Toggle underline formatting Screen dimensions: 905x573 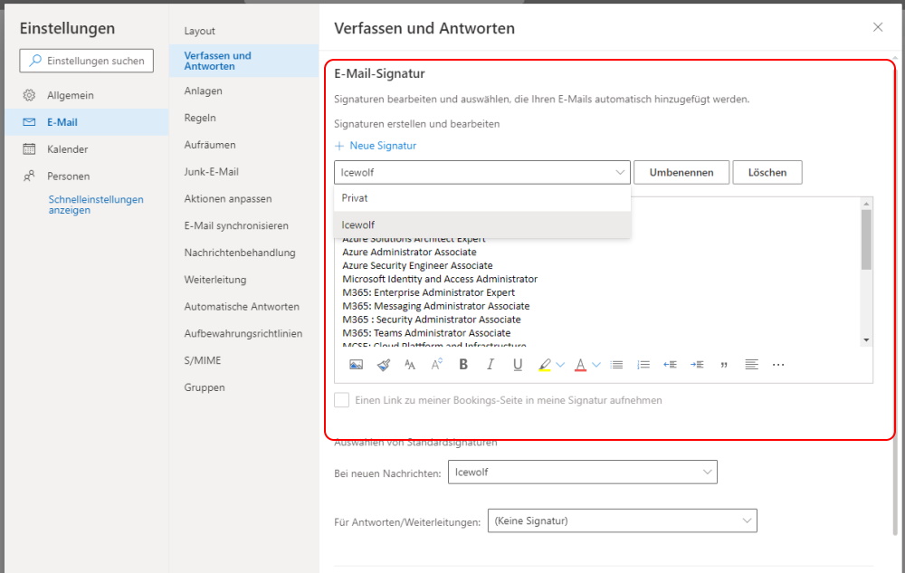point(518,365)
